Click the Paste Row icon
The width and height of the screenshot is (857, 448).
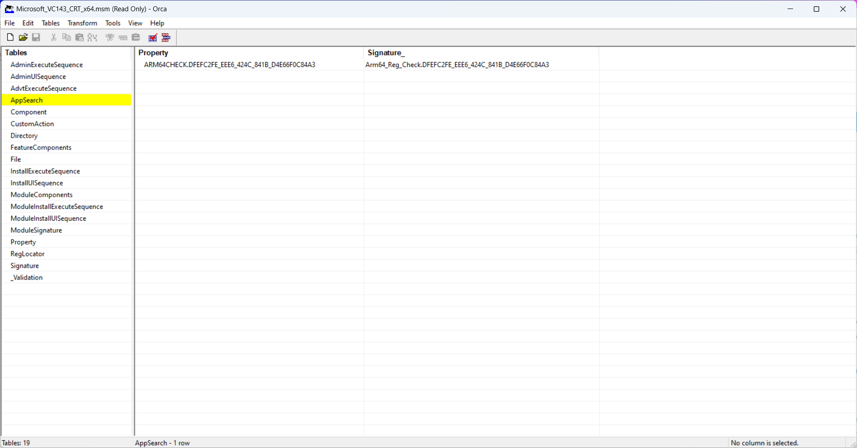pos(136,37)
